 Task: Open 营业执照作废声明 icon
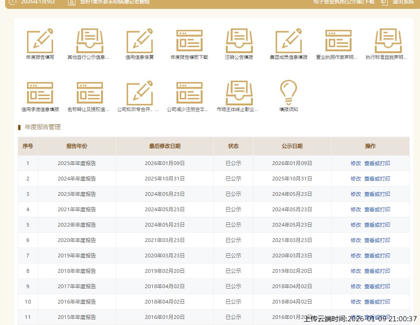338,41
